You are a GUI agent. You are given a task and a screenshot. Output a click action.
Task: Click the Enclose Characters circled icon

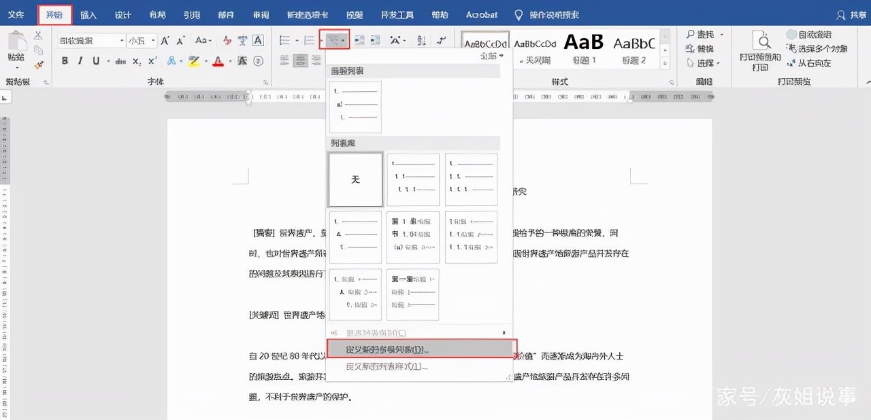(259, 61)
